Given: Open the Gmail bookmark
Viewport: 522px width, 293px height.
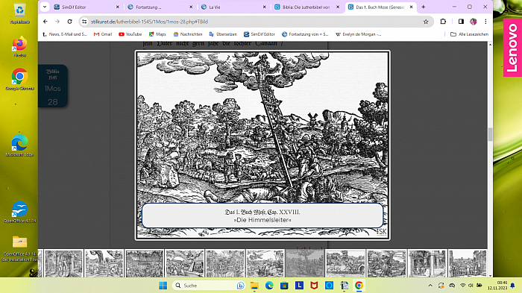Looking at the screenshot, I should coord(103,34).
